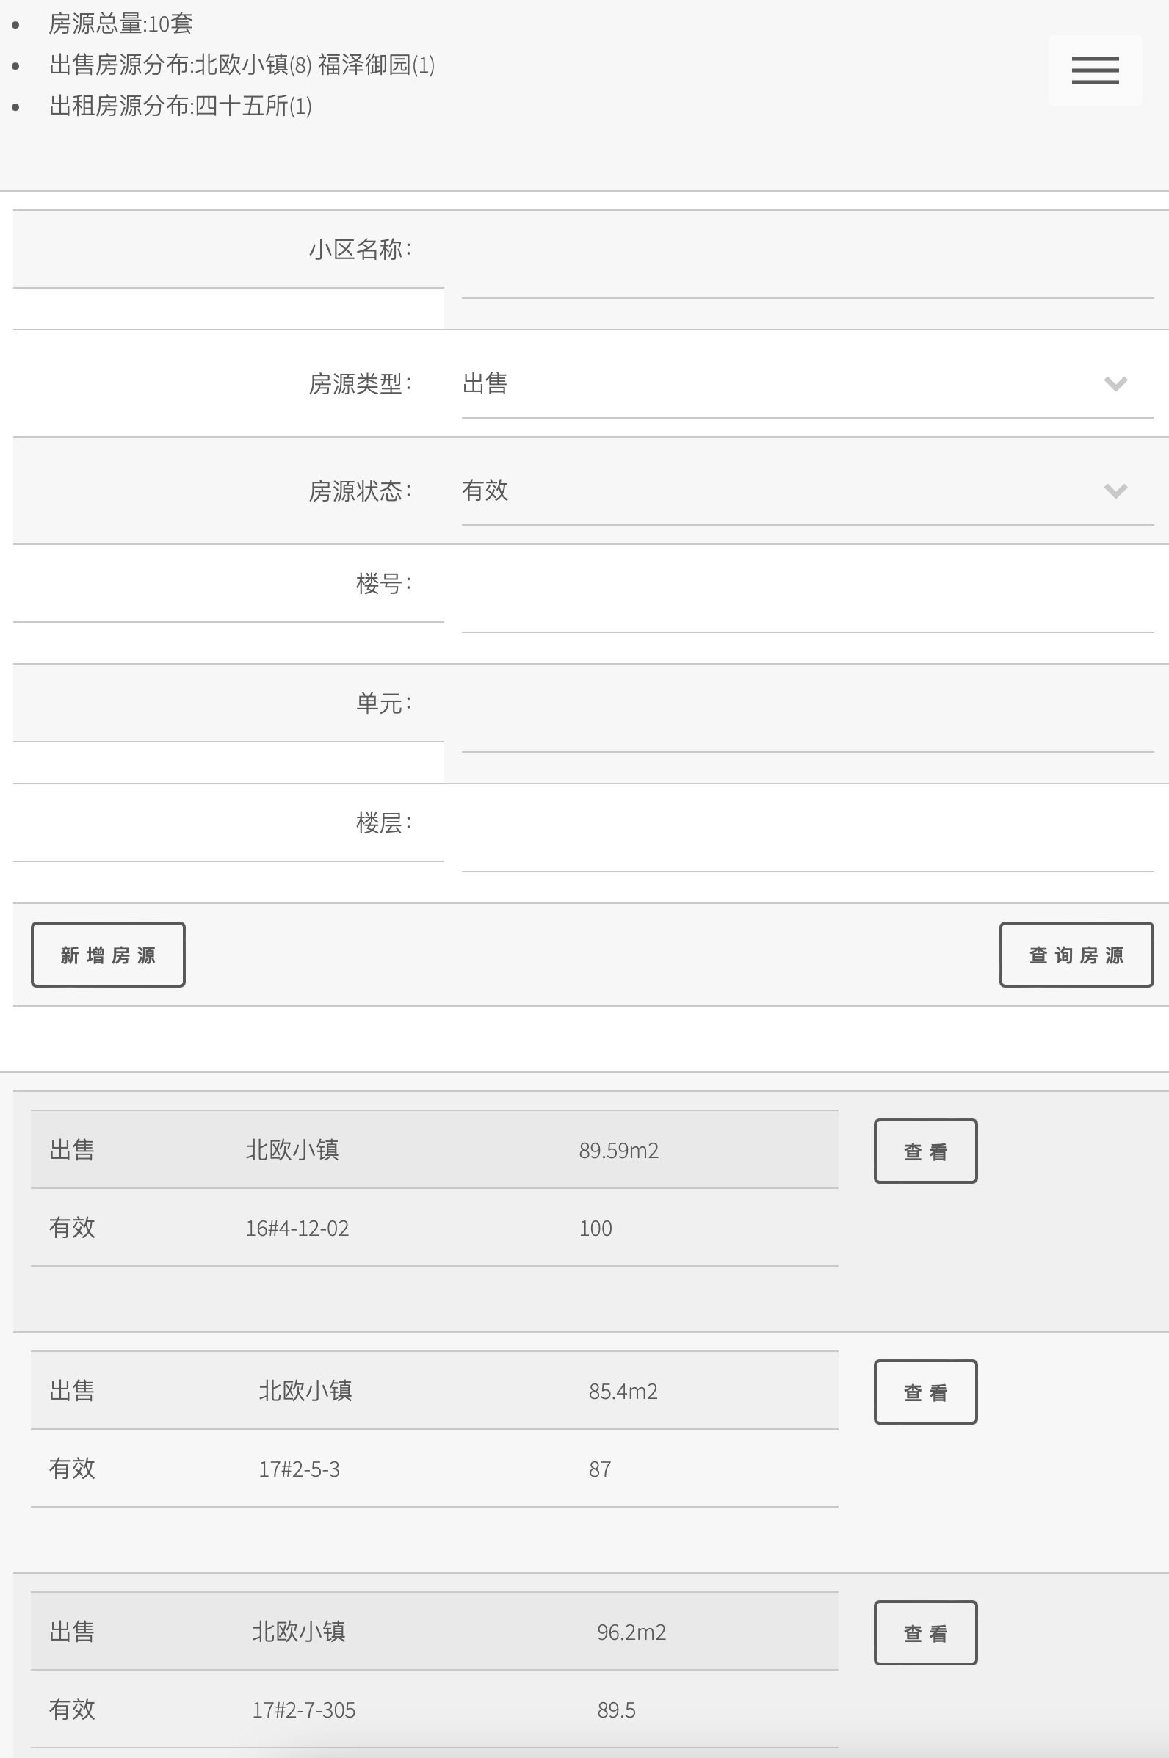Select the 出租房源分布:四十五所(1) line
This screenshot has height=1758, width=1169.
pos(181,106)
